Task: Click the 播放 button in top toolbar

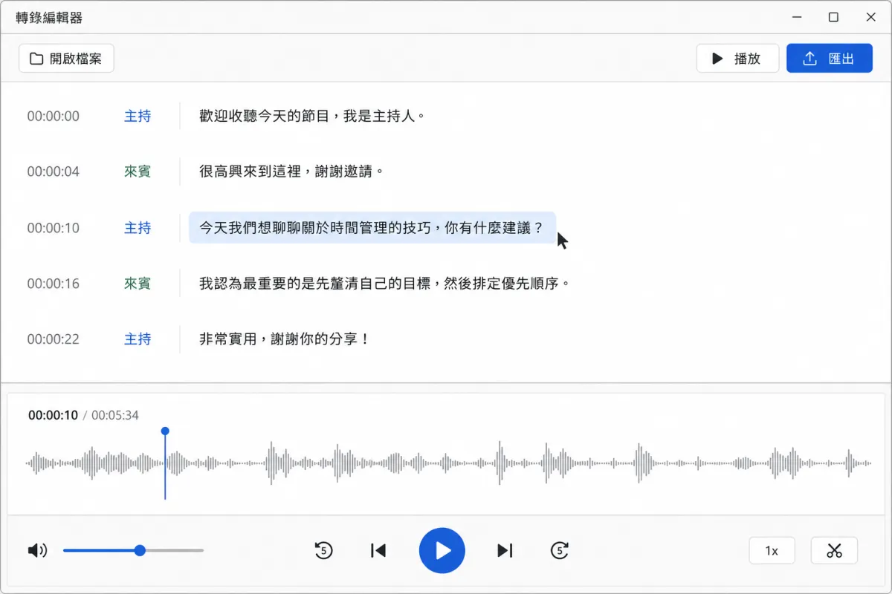Action: coord(737,58)
